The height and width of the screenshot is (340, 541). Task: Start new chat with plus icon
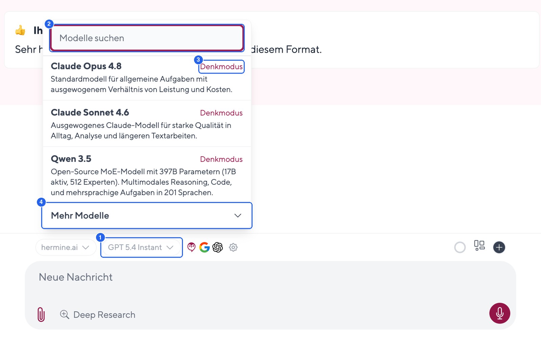(x=499, y=247)
